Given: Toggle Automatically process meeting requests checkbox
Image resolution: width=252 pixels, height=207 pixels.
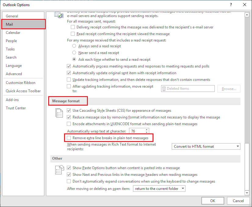Looking at the screenshot, I should click(69, 66).
